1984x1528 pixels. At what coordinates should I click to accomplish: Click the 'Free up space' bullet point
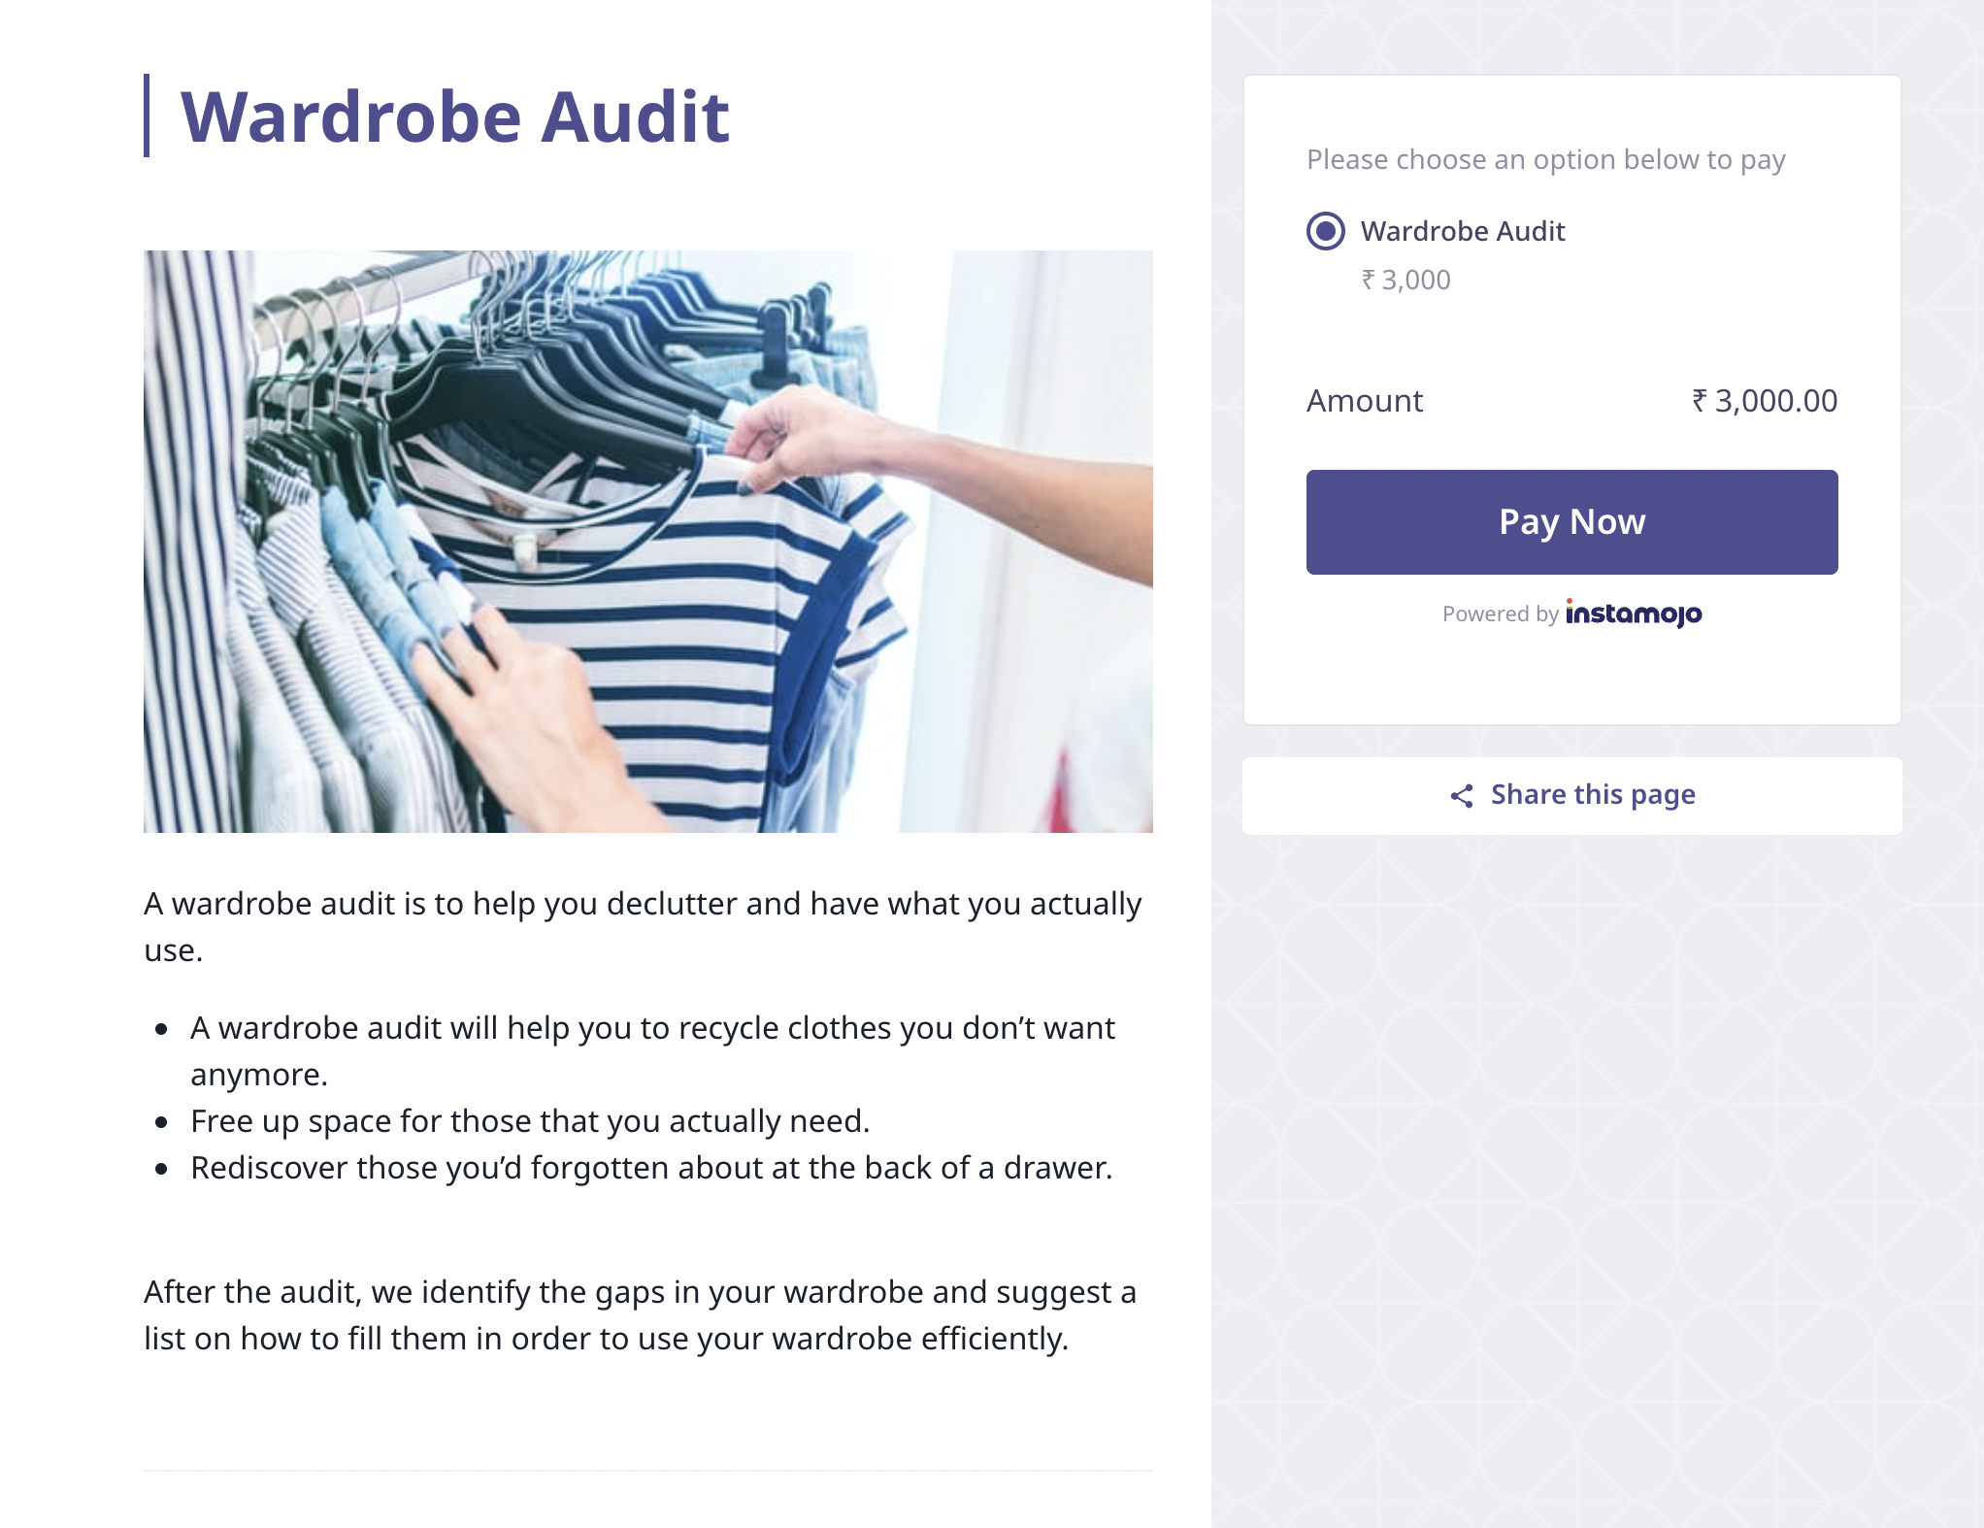click(530, 1121)
